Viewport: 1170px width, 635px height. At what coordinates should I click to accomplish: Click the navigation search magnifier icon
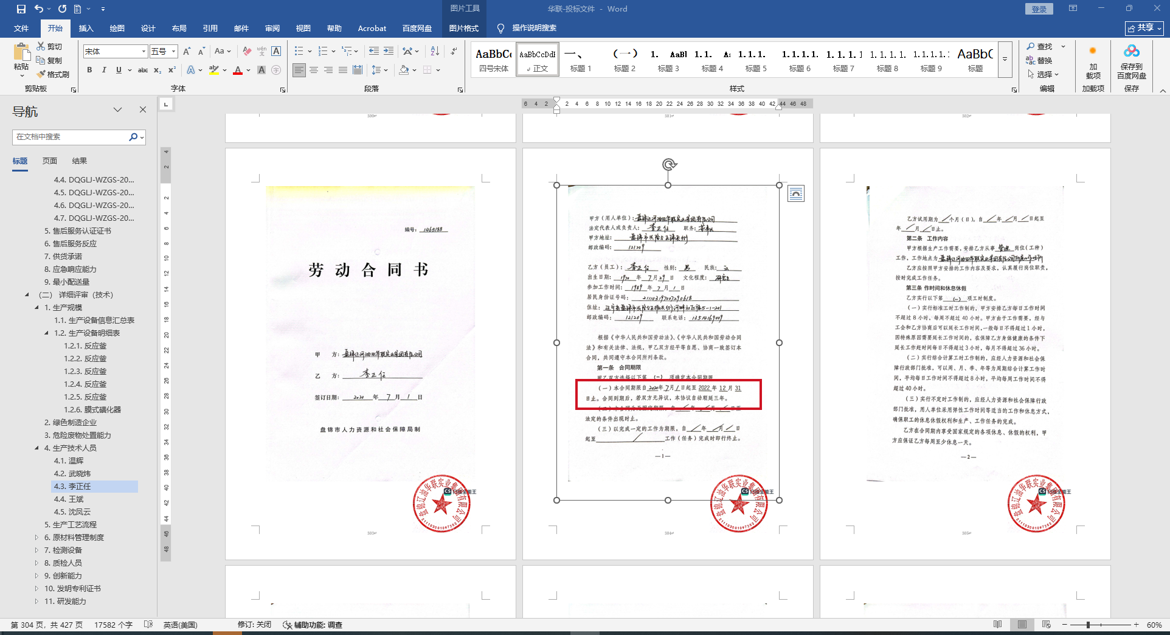133,137
